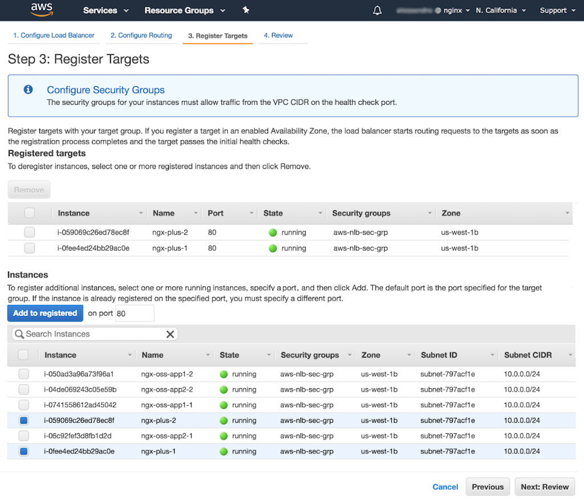Select all registered targets header checkbox
The height and width of the screenshot is (499, 584).
(x=30, y=213)
